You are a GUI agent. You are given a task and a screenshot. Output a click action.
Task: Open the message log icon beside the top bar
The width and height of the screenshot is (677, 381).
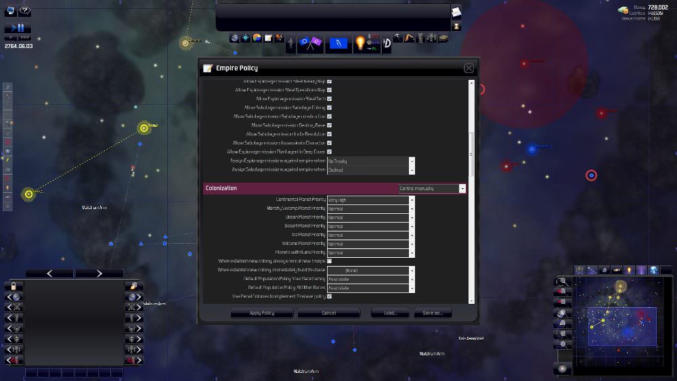click(456, 12)
